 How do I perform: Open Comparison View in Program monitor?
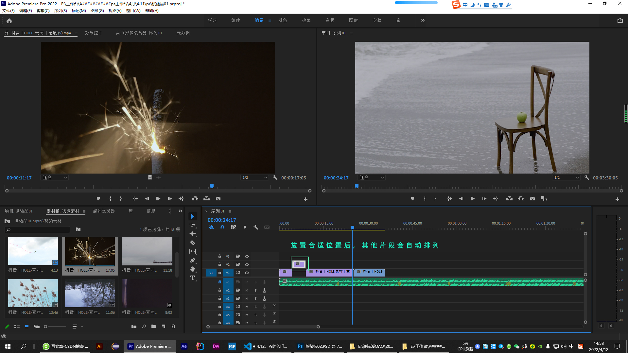point(544,198)
